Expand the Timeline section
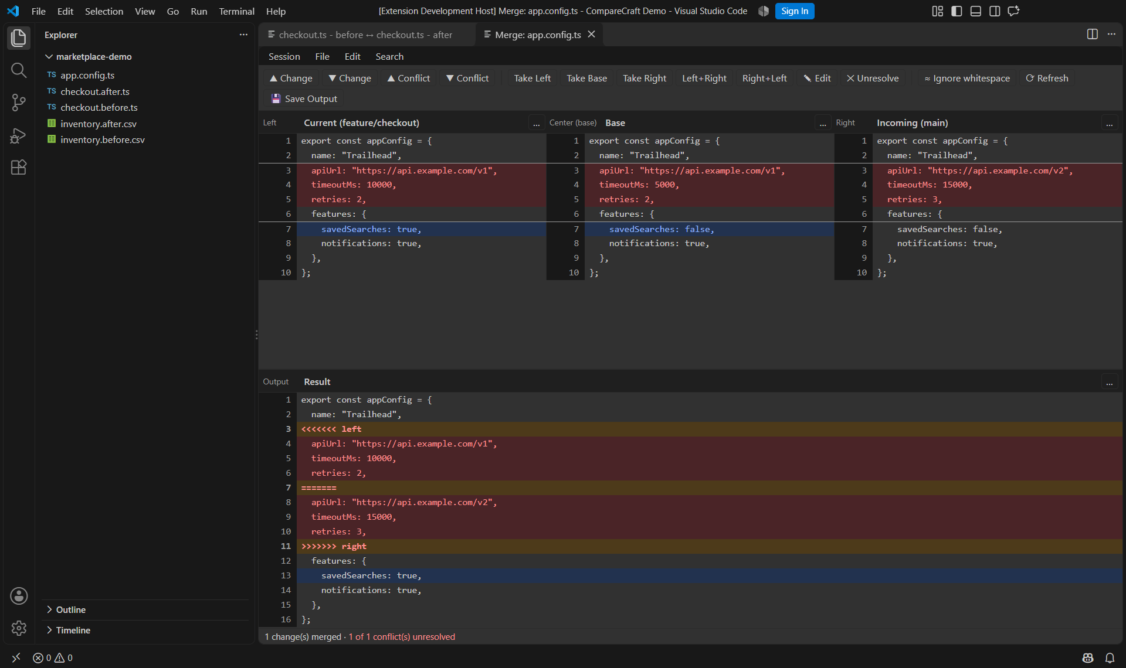The height and width of the screenshot is (668, 1126). tap(73, 630)
